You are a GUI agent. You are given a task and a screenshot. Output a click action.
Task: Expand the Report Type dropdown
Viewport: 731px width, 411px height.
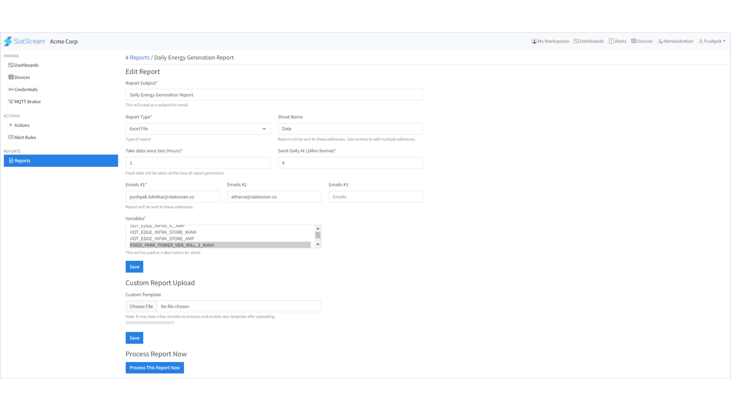(198, 129)
